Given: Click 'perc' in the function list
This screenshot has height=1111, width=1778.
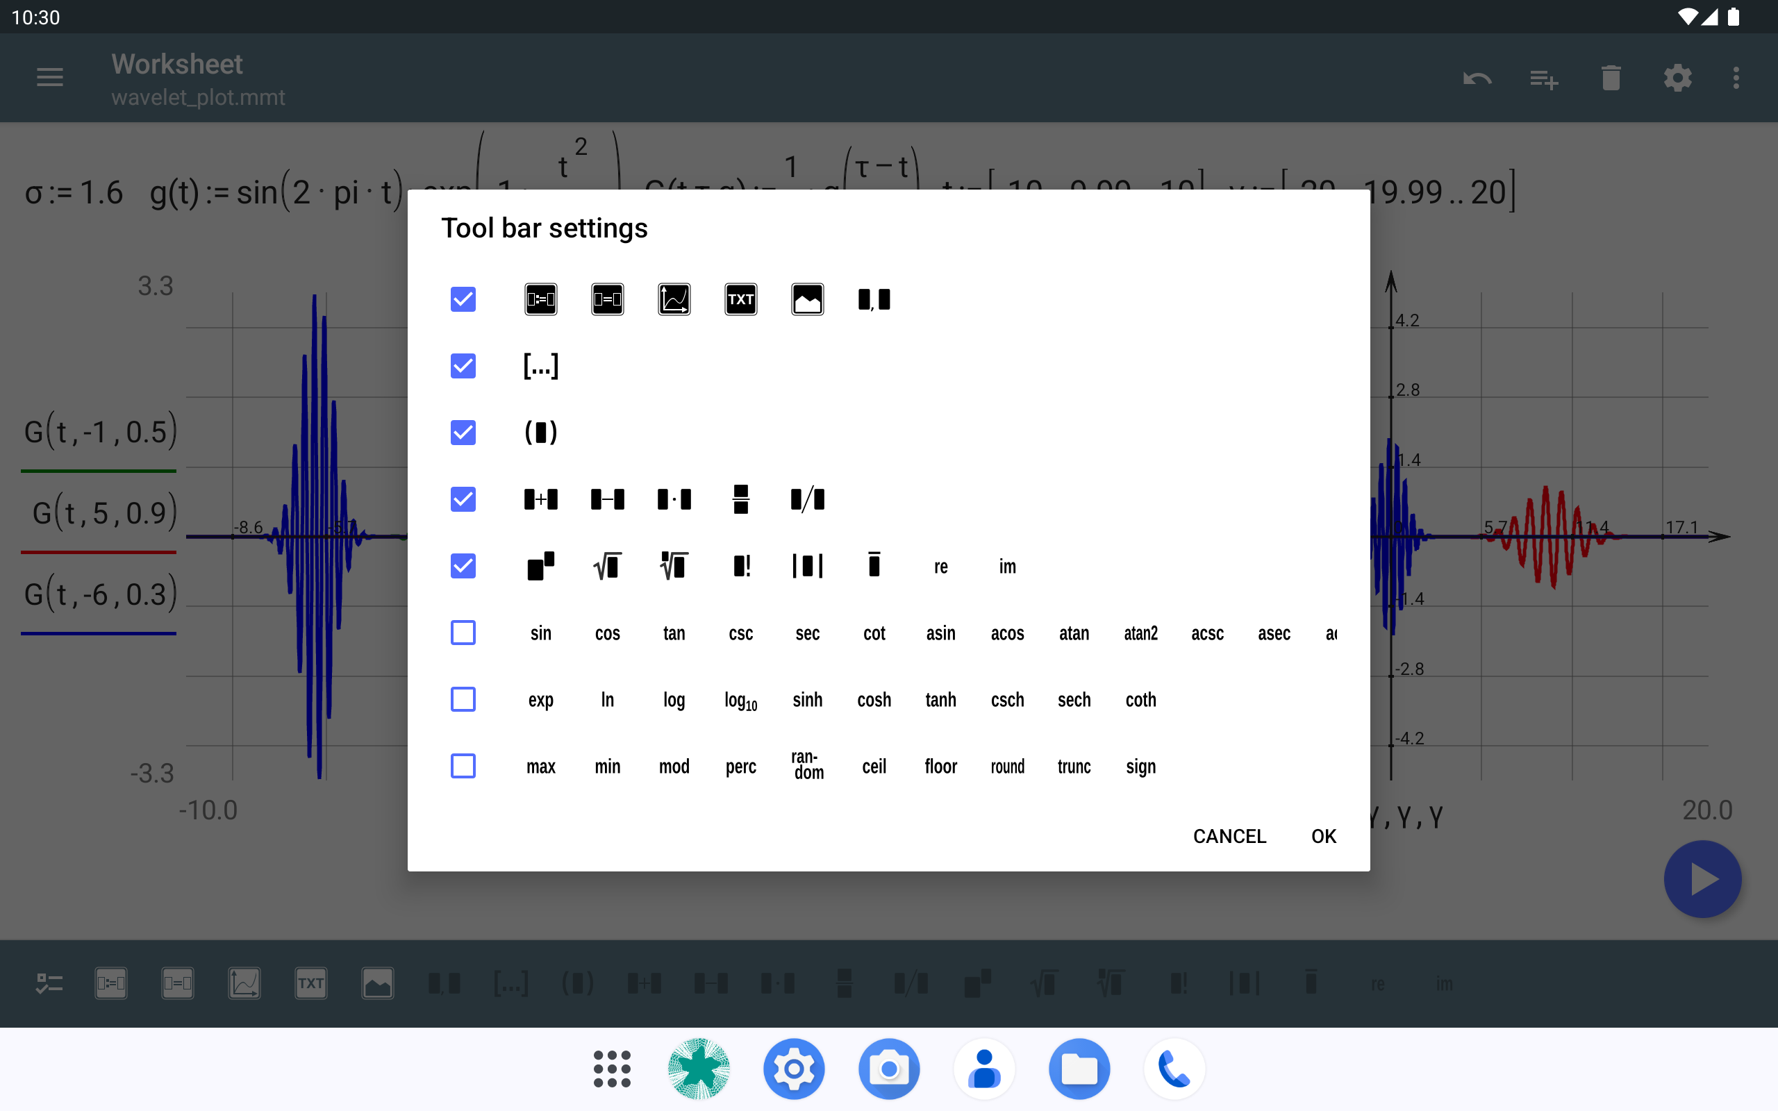Looking at the screenshot, I should coord(740,768).
